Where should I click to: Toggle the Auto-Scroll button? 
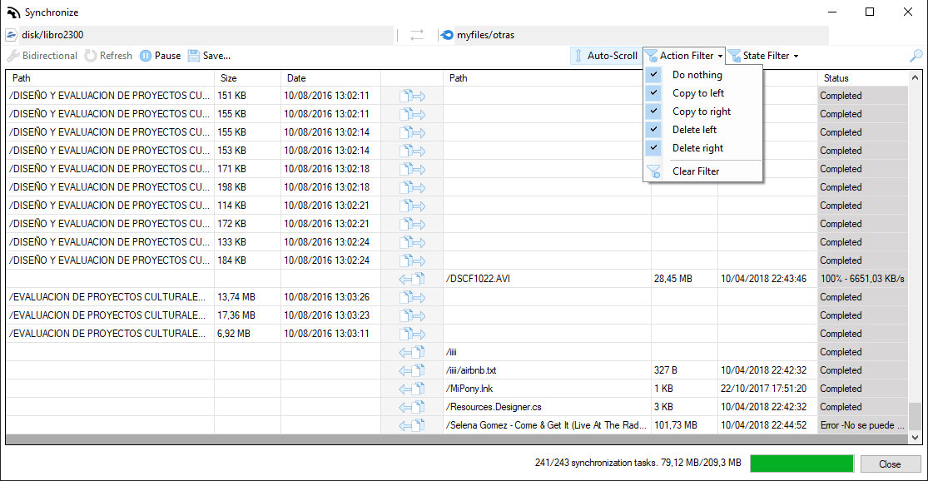pos(605,56)
